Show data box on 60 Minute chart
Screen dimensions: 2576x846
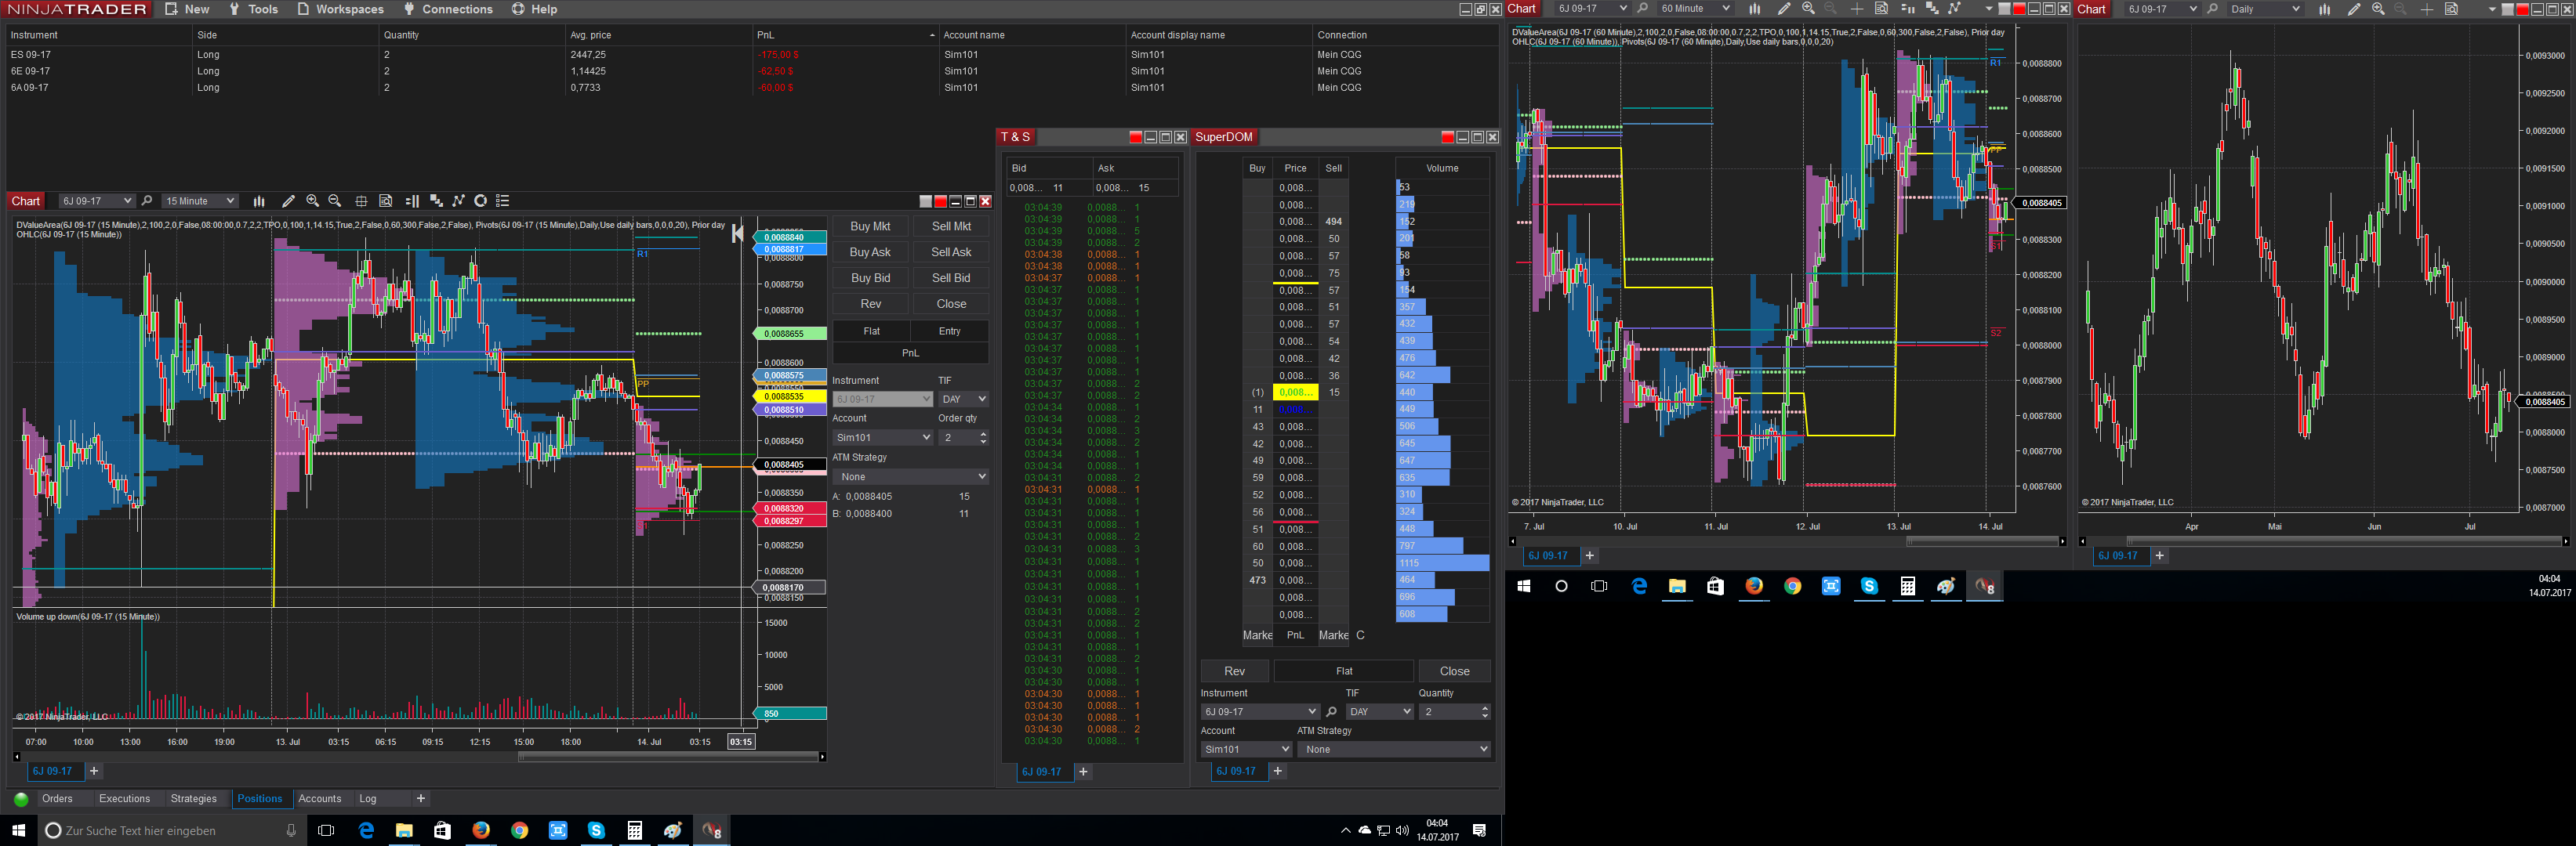tap(1881, 9)
